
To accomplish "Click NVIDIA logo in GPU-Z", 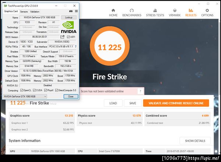I will (69, 27).
